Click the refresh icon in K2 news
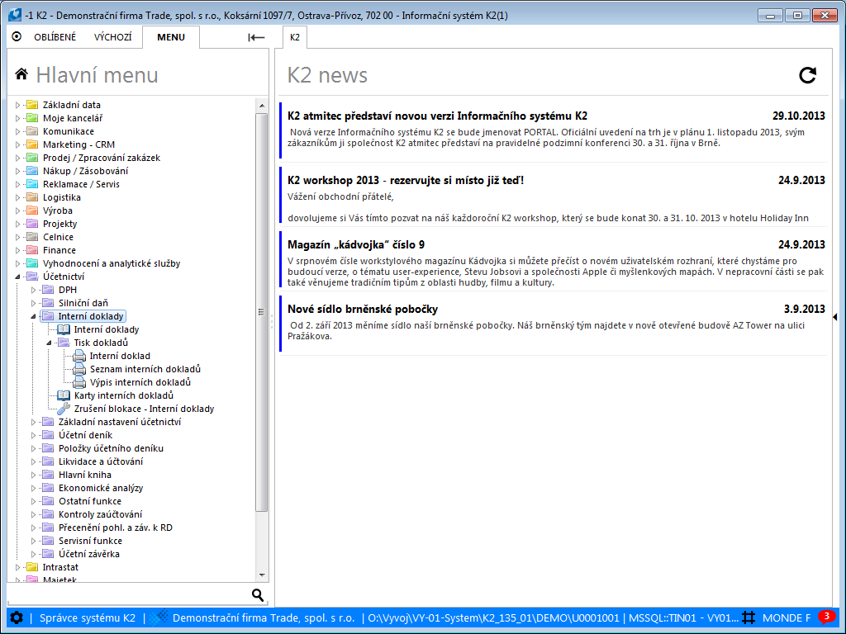This screenshot has width=846, height=634. coord(807,75)
